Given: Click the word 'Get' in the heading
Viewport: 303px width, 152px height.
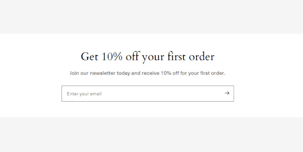Looking at the screenshot, I should tap(89, 57).
